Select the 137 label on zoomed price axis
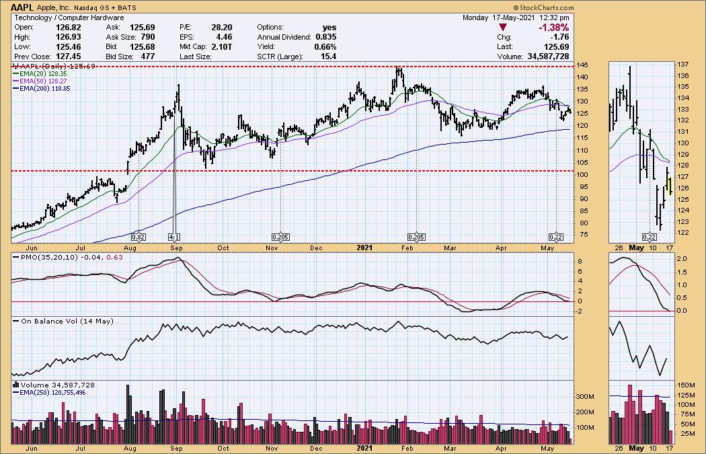Viewport: 706px width, 454px height. (682, 65)
